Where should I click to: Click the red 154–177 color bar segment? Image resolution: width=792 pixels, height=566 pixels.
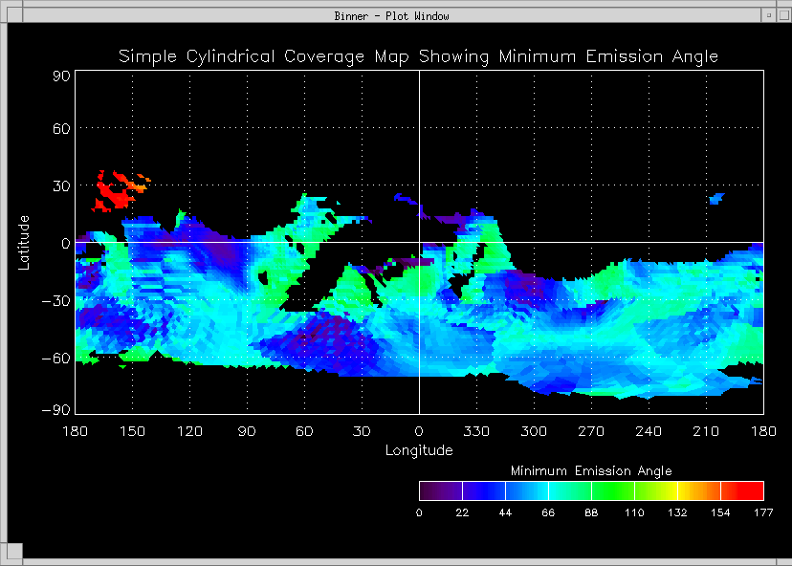coord(742,490)
